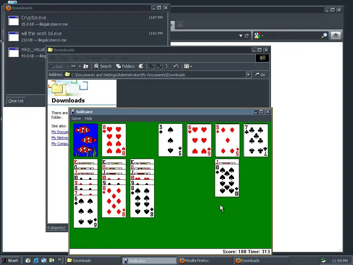Open a new tab with the plus button
This screenshot has width=353, height=265.
click(180, 25)
